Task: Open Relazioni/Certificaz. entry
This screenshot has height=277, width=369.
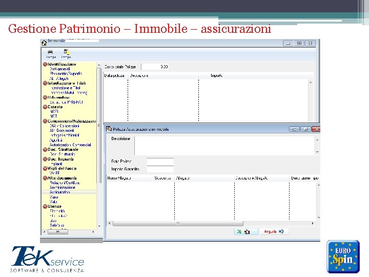Action: point(65,183)
